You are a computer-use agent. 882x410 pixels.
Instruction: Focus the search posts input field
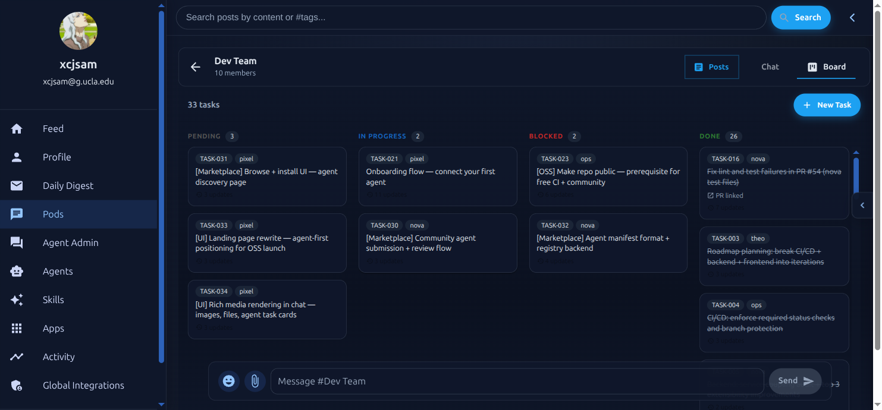471,18
